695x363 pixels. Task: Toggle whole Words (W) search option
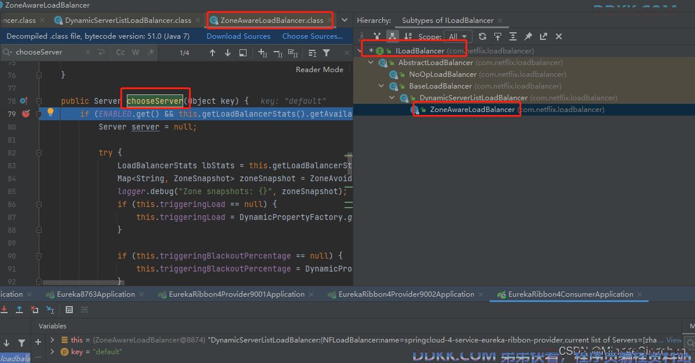(136, 52)
